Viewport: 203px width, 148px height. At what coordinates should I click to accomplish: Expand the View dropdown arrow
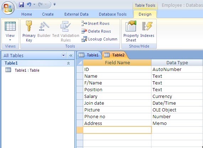(10, 40)
